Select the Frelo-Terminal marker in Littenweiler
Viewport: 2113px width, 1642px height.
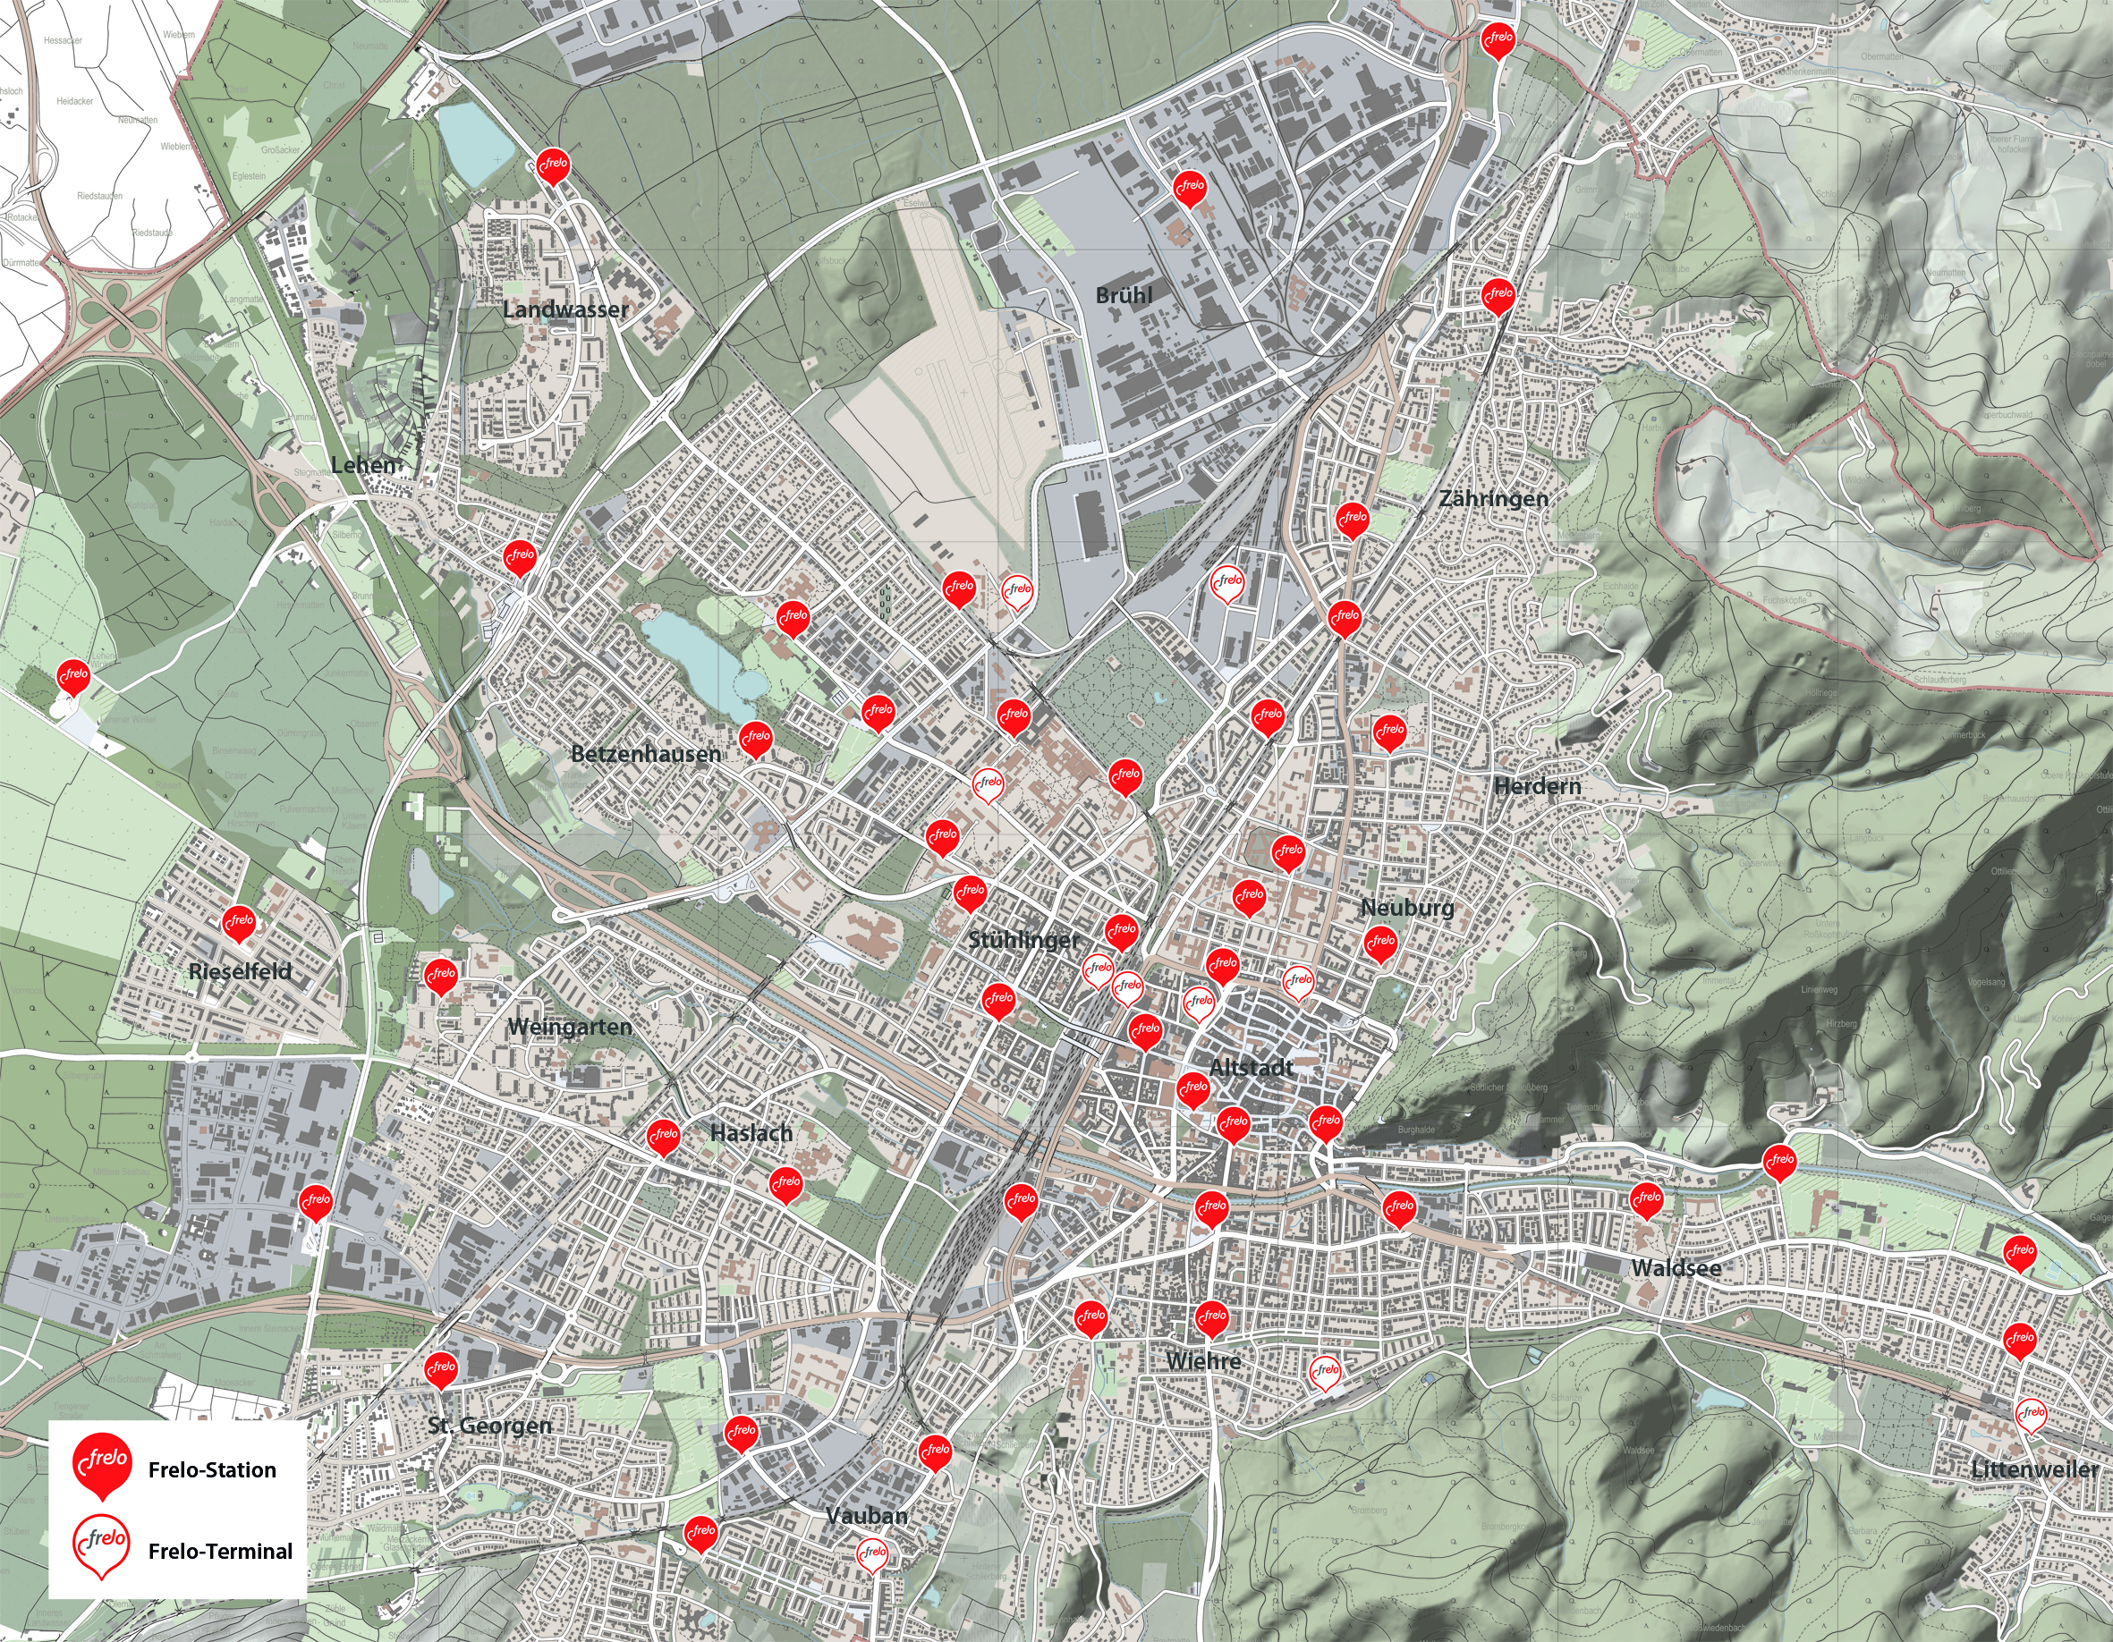coord(2031,1415)
